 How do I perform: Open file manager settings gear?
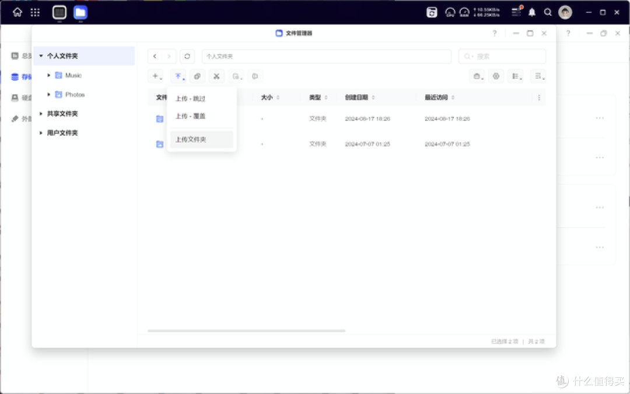(496, 76)
